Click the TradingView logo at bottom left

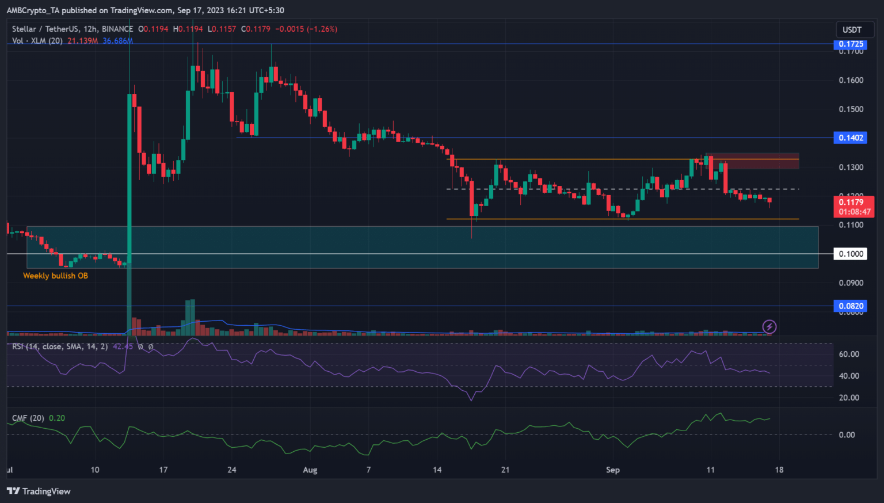point(39,491)
